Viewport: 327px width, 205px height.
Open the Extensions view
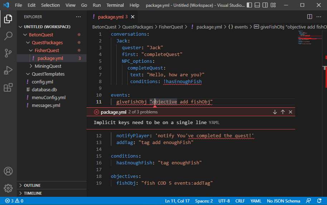point(8,87)
